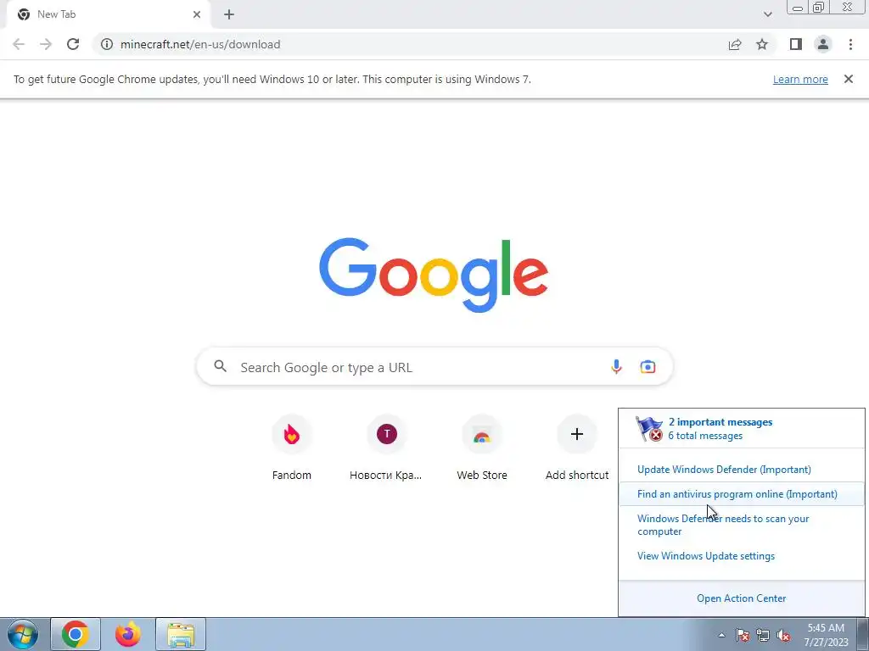The height and width of the screenshot is (651, 869).
Task: Click the Google logo
Action: pos(434,275)
